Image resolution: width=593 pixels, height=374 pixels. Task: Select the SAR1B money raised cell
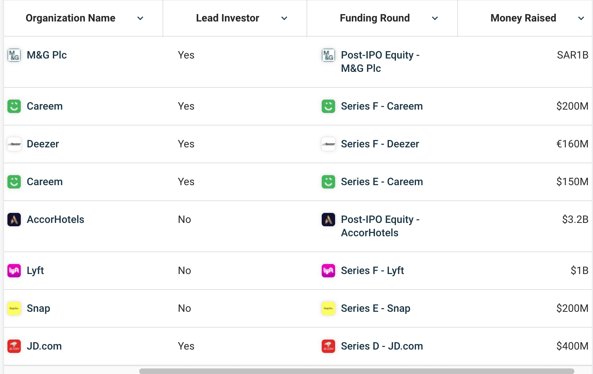pos(573,55)
